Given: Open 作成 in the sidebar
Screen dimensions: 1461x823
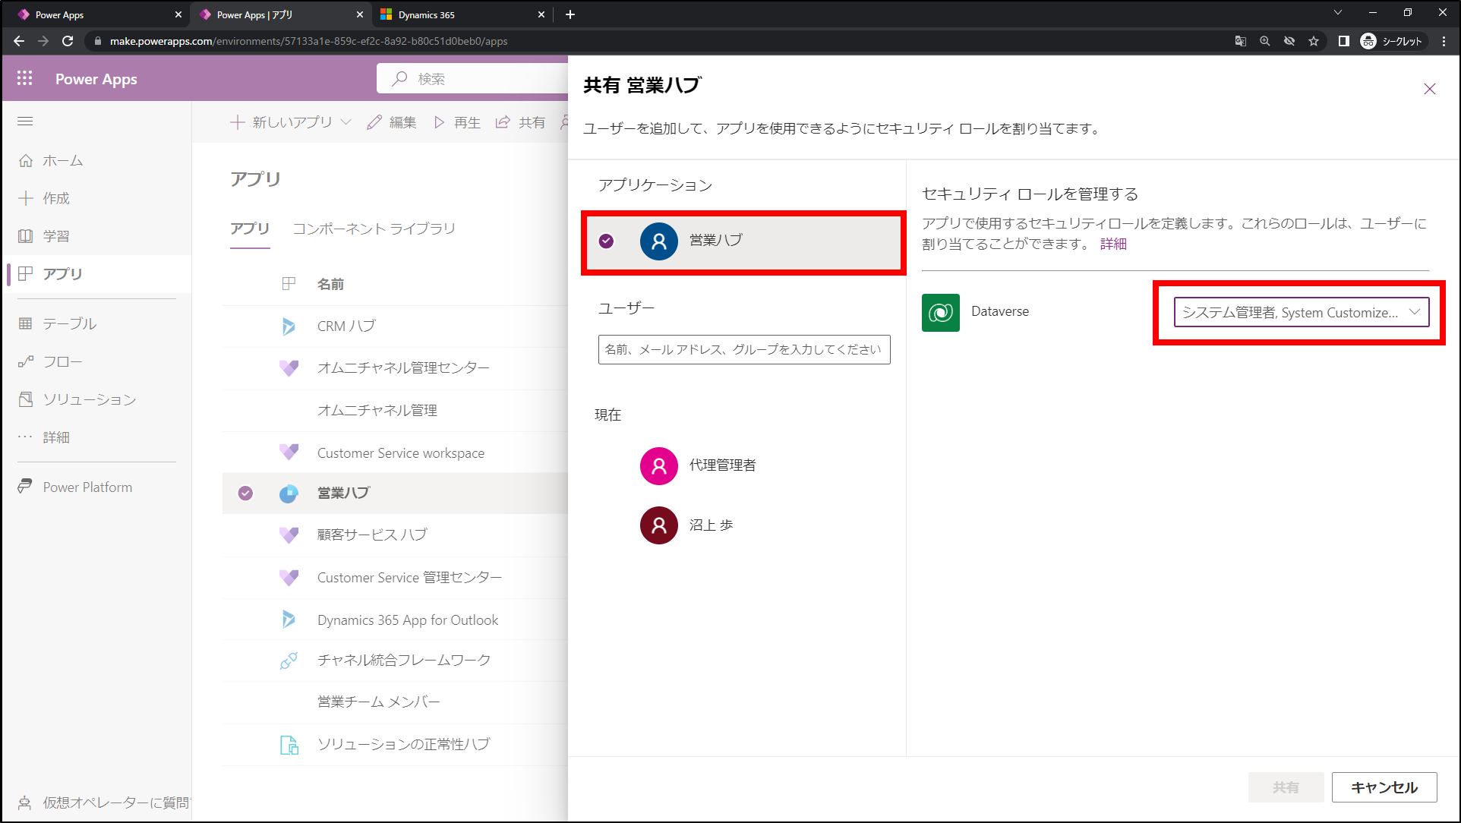Looking at the screenshot, I should 55,198.
